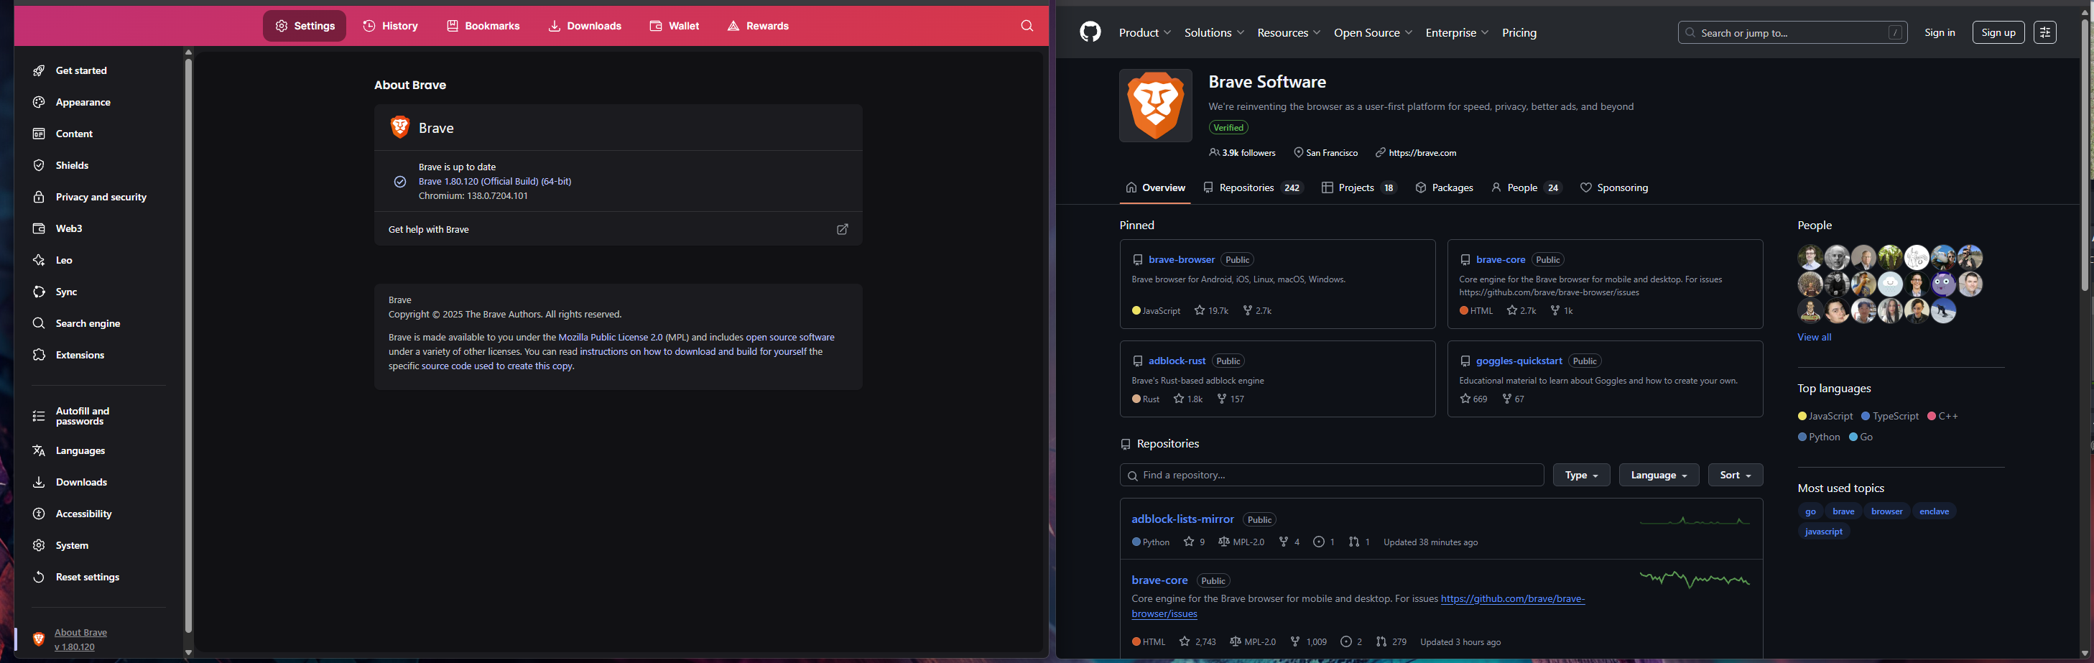Open Get help with Brave external link icon
Screen dimensions: 2094x663
pyautogui.click(x=842, y=230)
